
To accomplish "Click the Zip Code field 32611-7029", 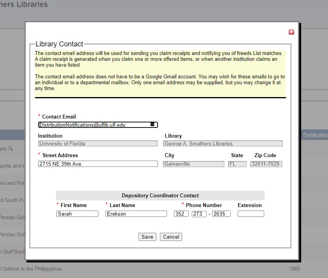I will (266, 164).
